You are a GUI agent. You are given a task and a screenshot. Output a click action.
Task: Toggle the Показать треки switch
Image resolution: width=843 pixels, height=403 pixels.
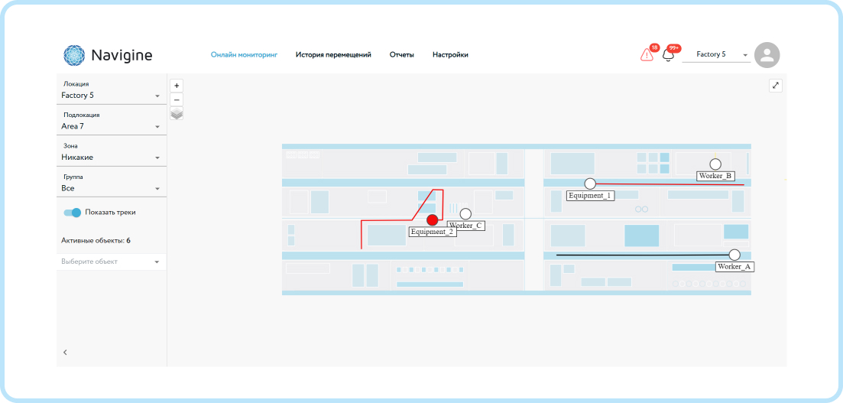point(73,213)
